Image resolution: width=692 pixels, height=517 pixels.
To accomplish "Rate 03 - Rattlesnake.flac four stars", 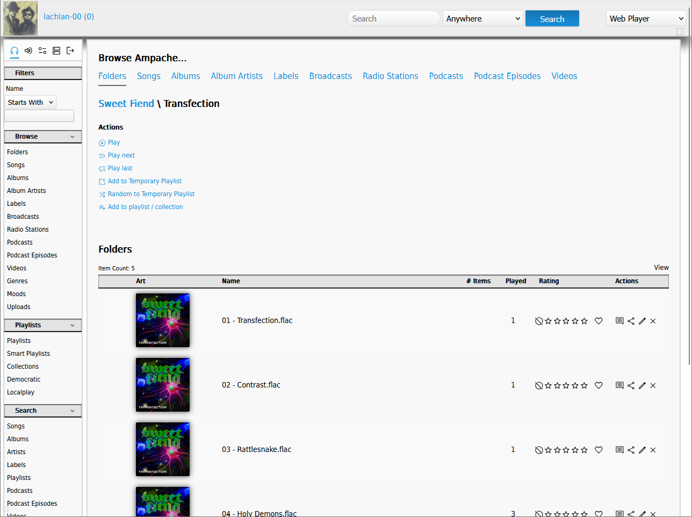I will click(575, 450).
